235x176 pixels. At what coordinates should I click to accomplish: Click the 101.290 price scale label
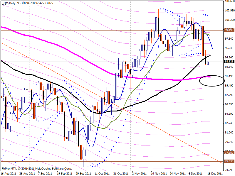coord(229,20)
